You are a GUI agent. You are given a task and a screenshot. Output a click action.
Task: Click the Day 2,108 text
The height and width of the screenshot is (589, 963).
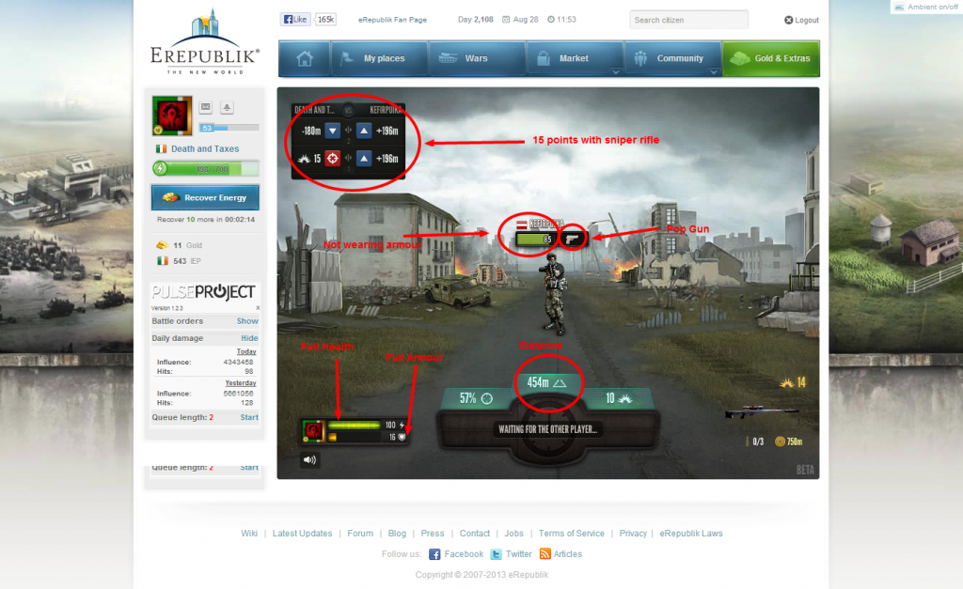click(x=475, y=20)
